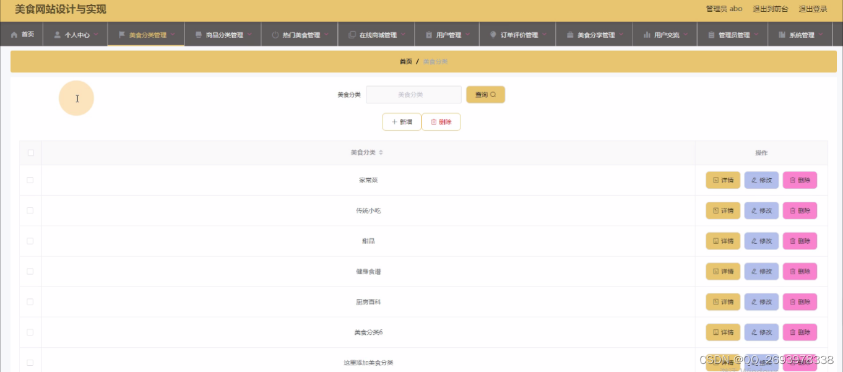Edit the 美食分类6 row with 修改
Screen dimensions: 843x372
[761, 332]
